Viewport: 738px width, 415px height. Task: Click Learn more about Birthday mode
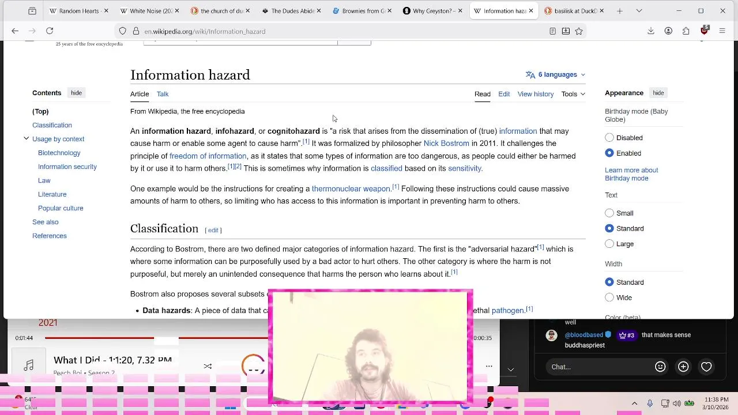coord(631,174)
